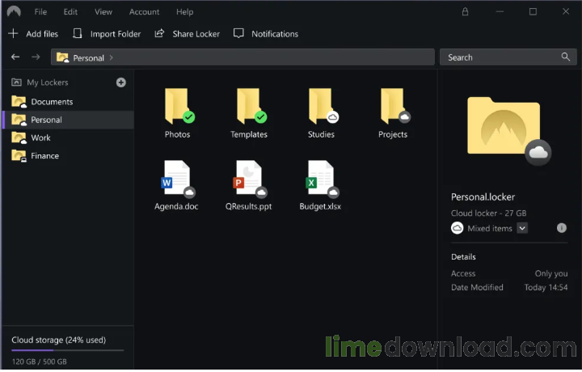Image resolution: width=582 pixels, height=372 pixels.
Task: Click the Import Folder button
Action: pyautogui.click(x=107, y=34)
